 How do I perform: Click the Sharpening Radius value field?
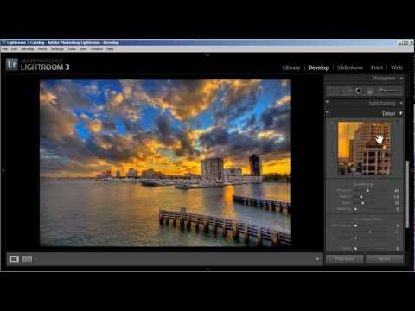point(397,197)
